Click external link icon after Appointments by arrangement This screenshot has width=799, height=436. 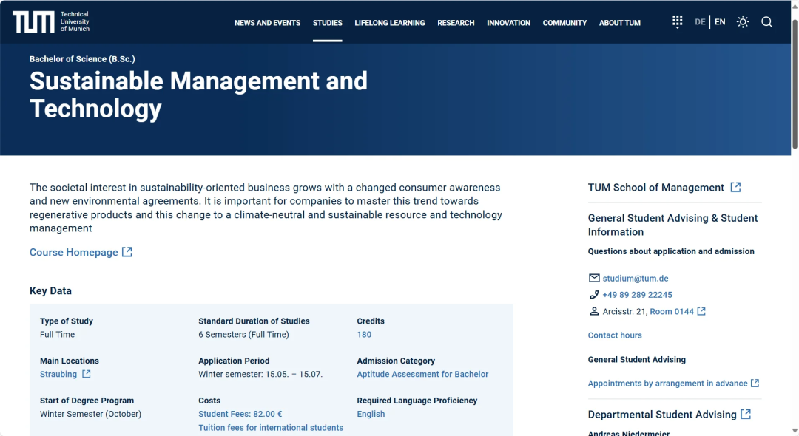(x=755, y=383)
